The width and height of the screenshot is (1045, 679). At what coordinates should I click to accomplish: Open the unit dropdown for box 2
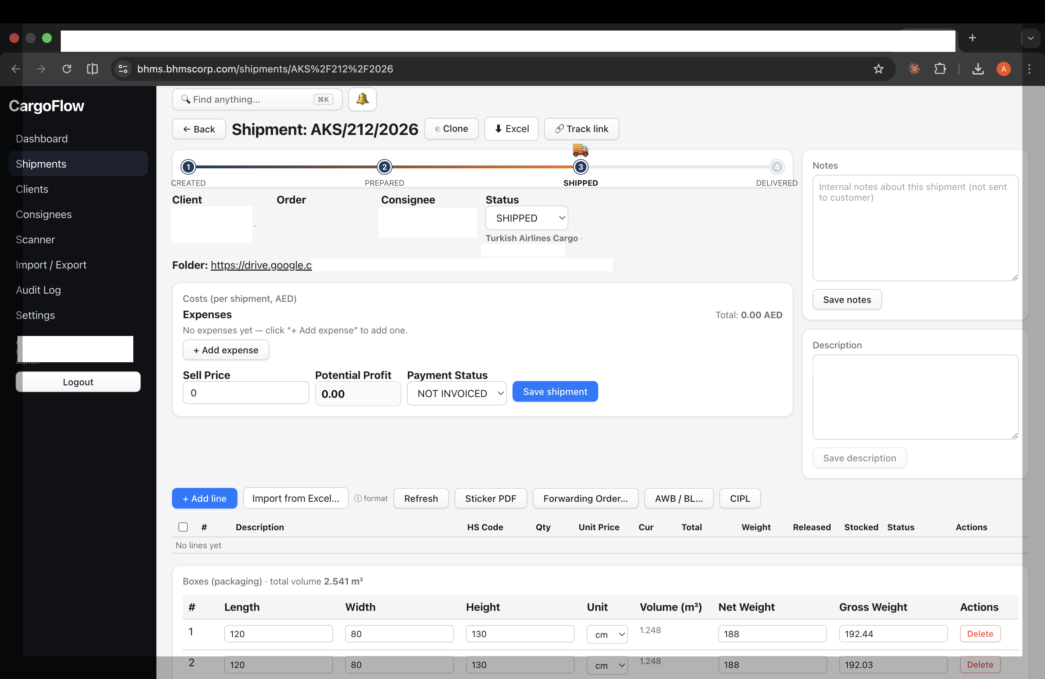tap(607, 665)
